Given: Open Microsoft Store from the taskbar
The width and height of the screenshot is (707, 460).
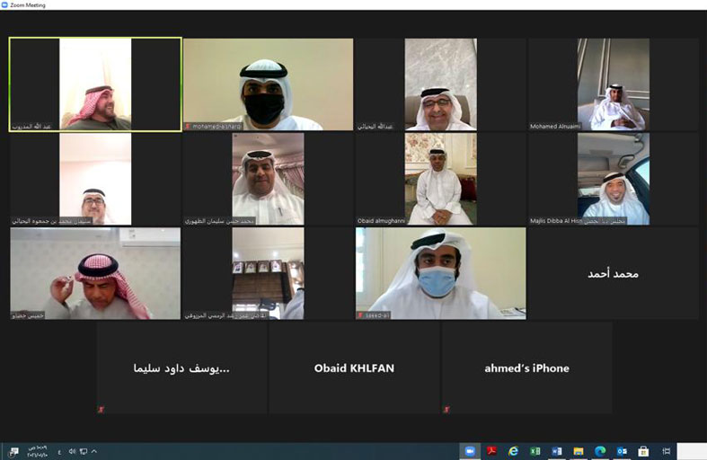Looking at the screenshot, I should [643, 451].
